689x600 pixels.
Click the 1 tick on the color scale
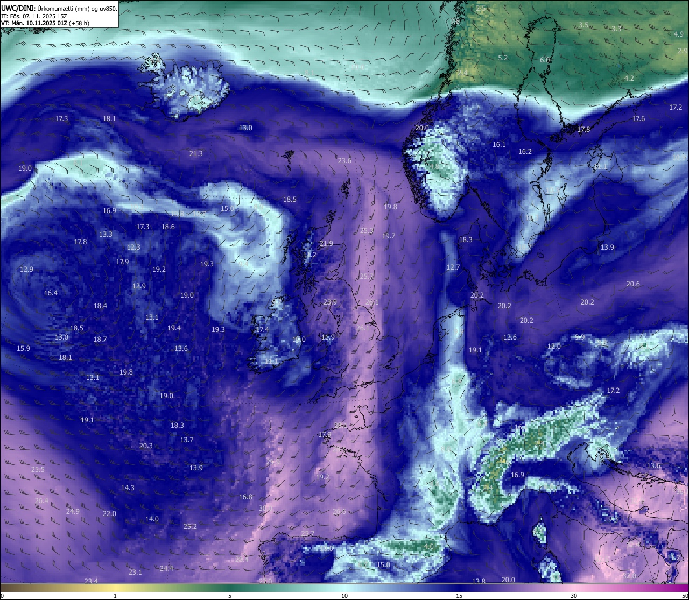click(x=115, y=596)
